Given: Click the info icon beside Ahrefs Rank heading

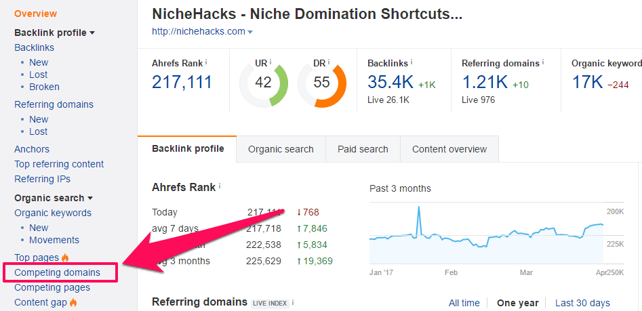Looking at the screenshot, I should coord(220,186).
